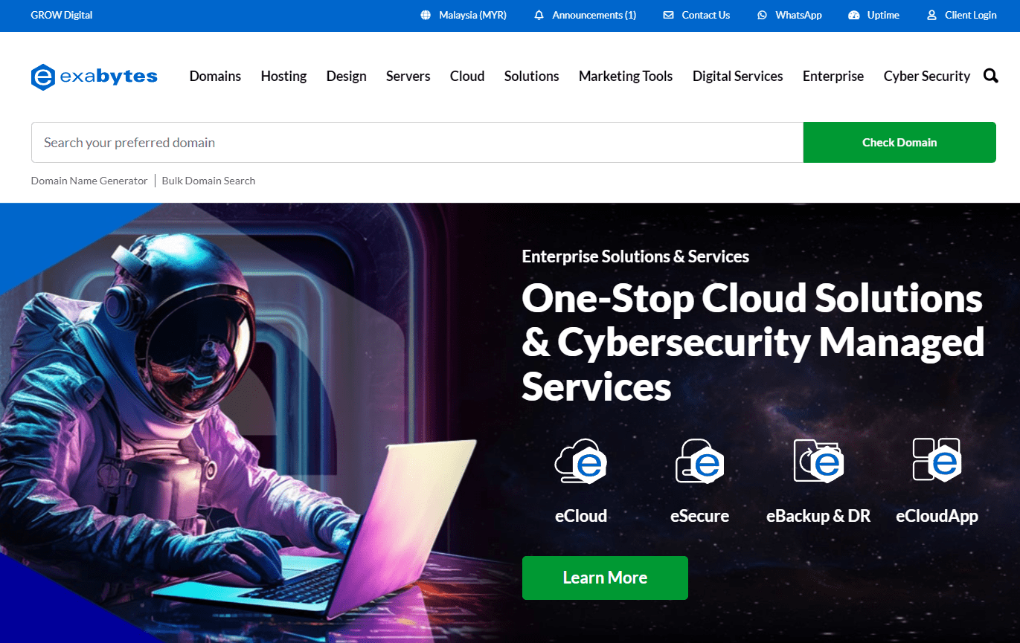Open the WhatsApp link
This screenshot has height=643, width=1020.
pyautogui.click(x=798, y=15)
